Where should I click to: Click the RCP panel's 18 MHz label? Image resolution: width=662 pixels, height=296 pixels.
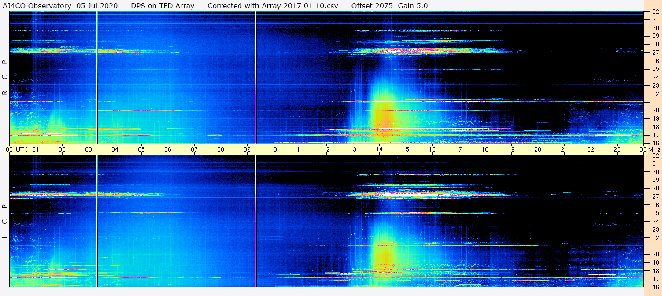tap(655, 126)
